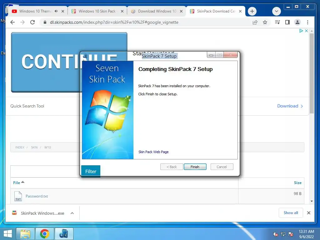Click the Filter button

[91, 171]
